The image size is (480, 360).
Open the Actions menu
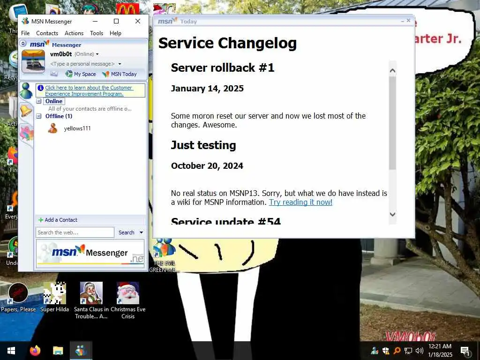click(74, 33)
